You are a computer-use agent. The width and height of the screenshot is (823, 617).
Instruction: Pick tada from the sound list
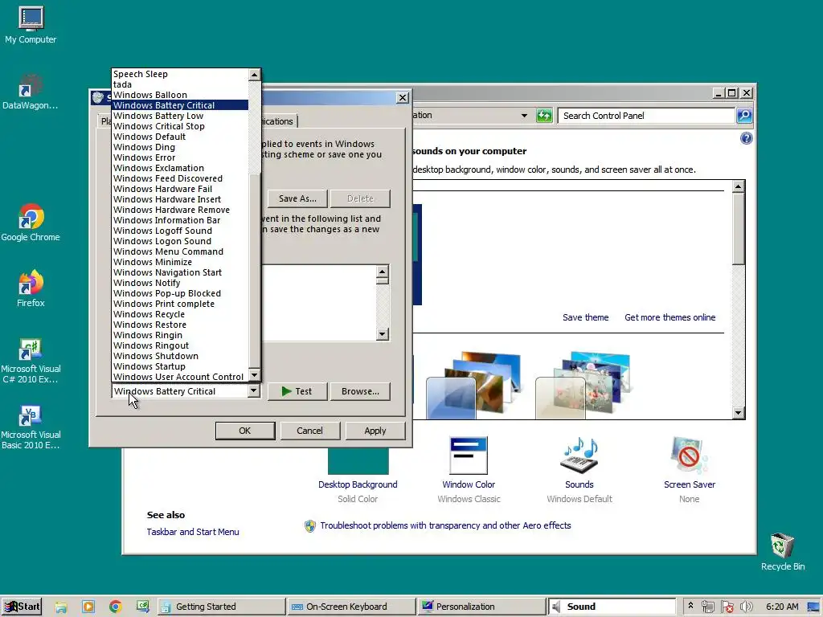pos(180,84)
